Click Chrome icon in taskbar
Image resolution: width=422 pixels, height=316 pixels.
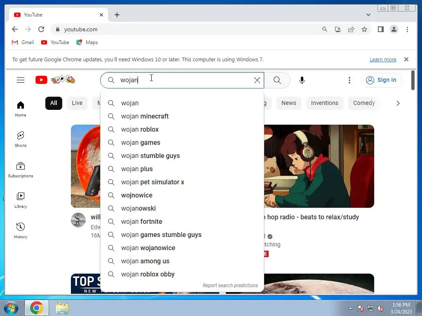point(37,308)
